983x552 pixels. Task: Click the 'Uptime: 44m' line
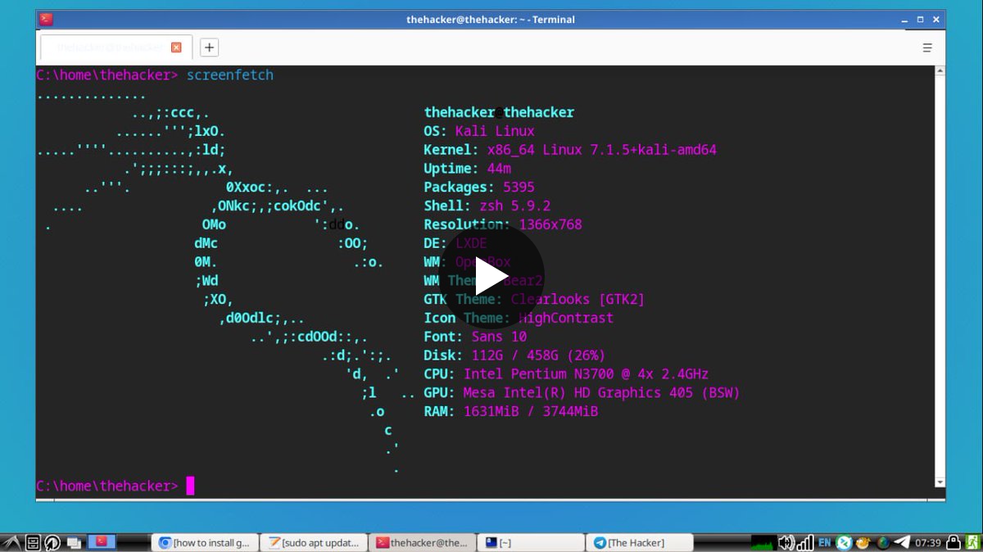(x=468, y=169)
